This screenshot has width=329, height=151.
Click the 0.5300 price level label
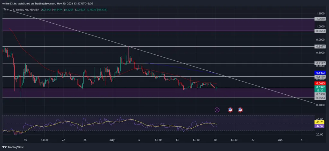click(320, 94)
